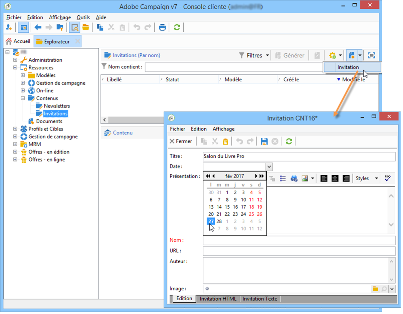This screenshot has width=403, height=314.
Task: Save the invitation with the floppy disk icon
Action: (264, 141)
